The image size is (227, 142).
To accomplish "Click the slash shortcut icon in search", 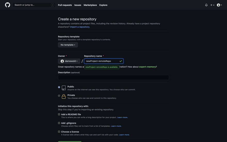I will coord(53,5).
